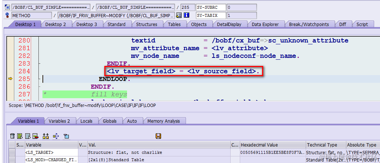Click the line number field showing 285
The height and width of the screenshot is (163, 380).
(x=187, y=7)
